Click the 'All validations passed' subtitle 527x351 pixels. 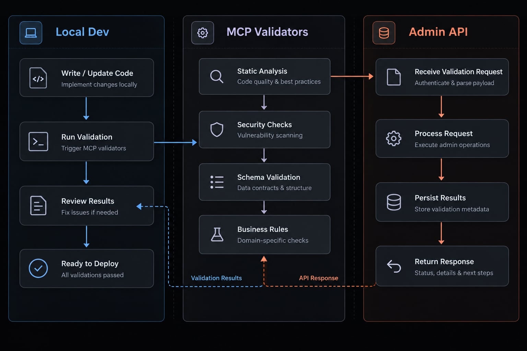[92, 275]
